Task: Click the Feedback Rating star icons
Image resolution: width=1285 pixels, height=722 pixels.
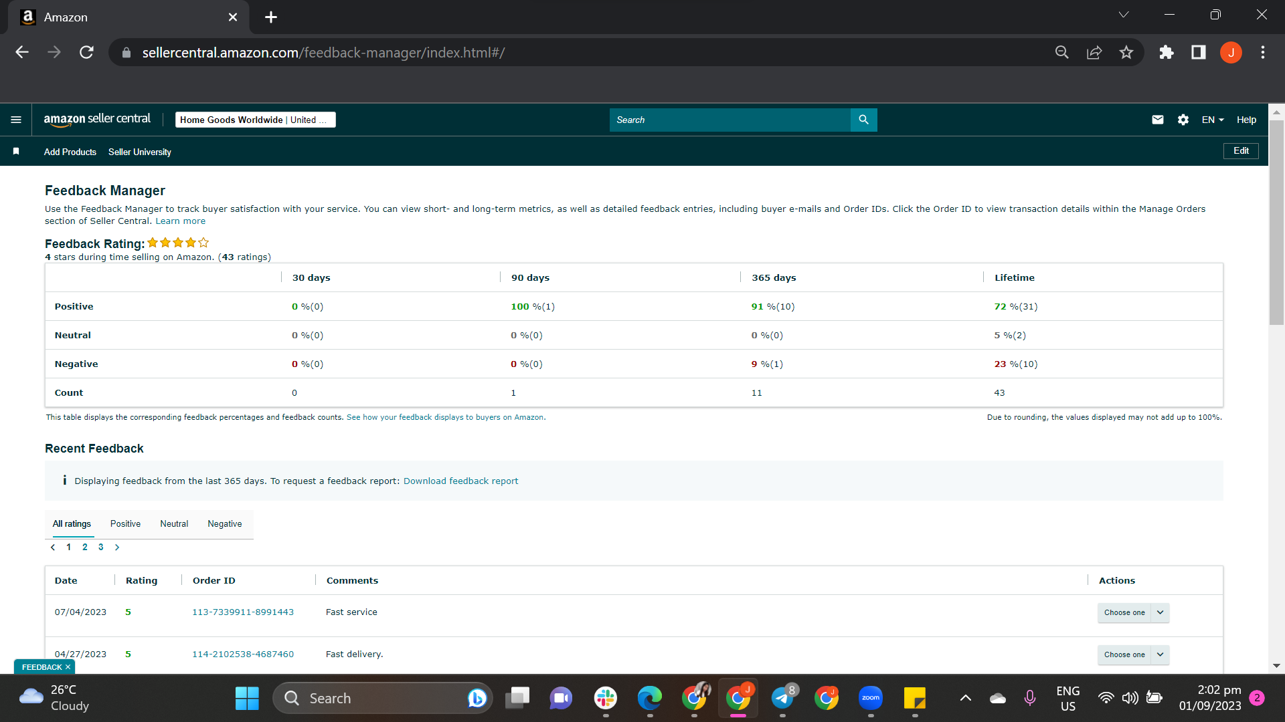Action: tap(178, 243)
